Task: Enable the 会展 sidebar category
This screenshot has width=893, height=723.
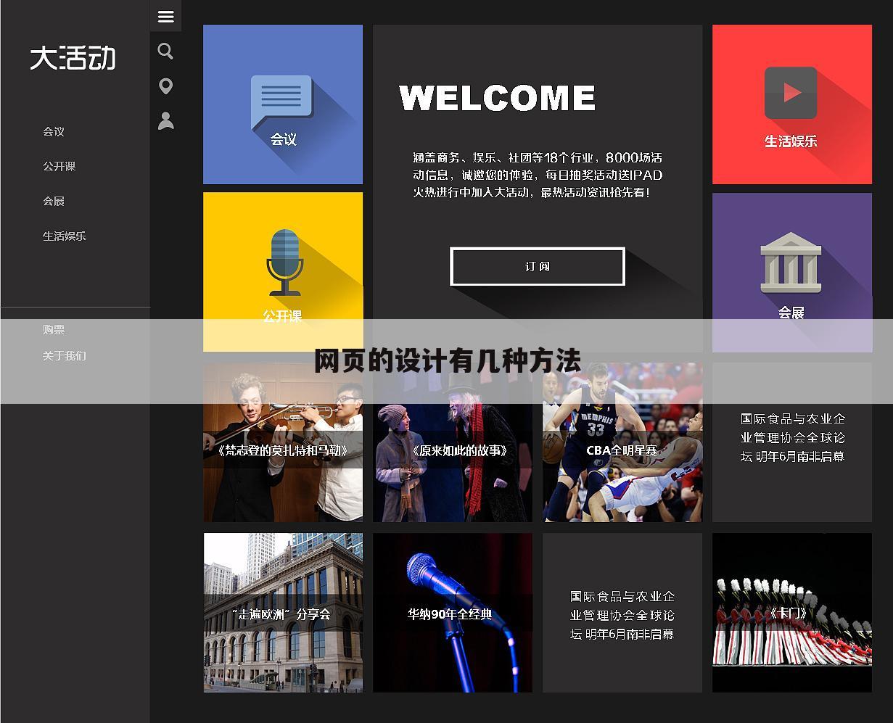Action: click(x=53, y=201)
